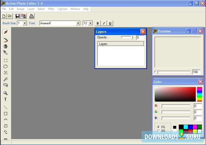Open the Filter menu
The image size is (206, 145).
tap(51, 9)
